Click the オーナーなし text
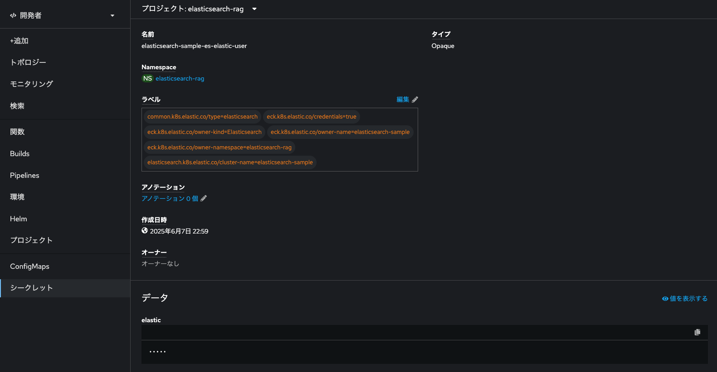Viewport: 717px width, 372px height. 161,263
